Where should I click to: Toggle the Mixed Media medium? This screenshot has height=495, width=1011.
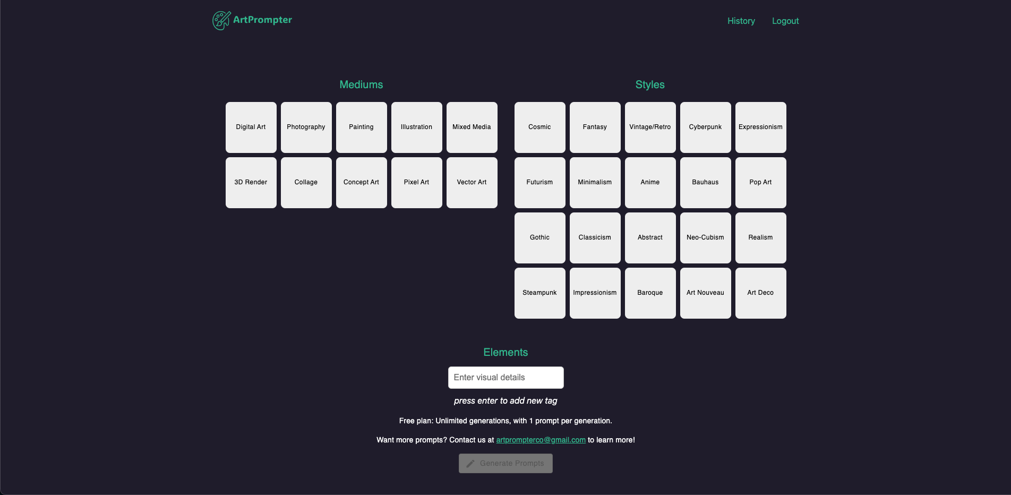point(472,127)
